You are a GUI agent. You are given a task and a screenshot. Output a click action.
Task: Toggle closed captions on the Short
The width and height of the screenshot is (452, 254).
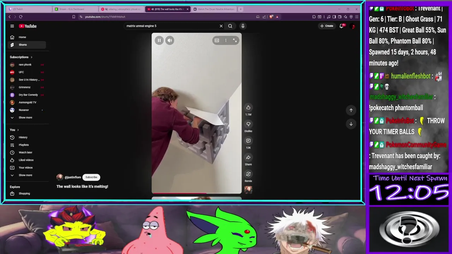[x=217, y=41]
